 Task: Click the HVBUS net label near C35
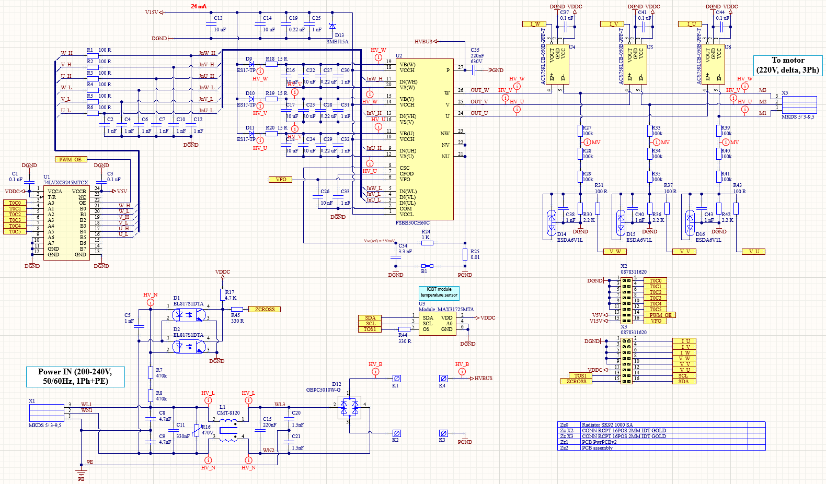point(423,41)
